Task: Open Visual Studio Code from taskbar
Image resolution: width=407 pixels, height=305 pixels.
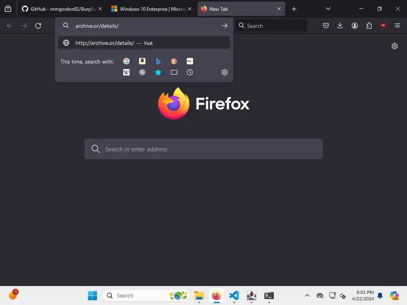Action: pyautogui.click(x=234, y=295)
